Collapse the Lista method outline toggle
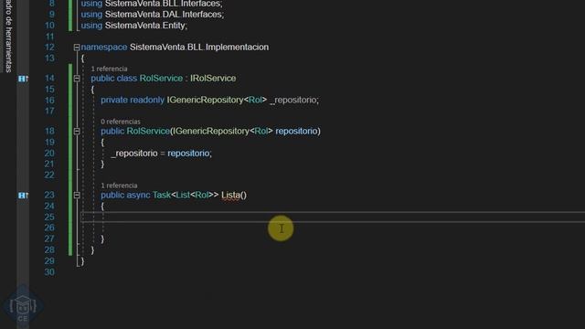 click(77, 195)
